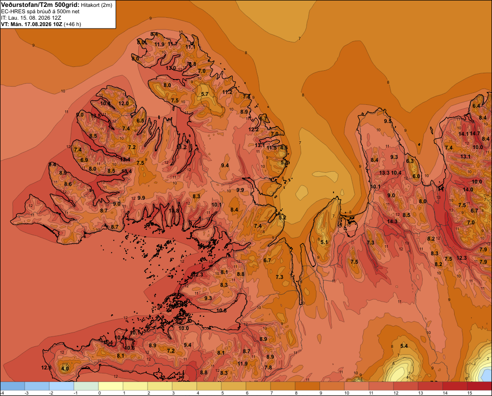This screenshot has width=492, height=396.
Task: Click the '14.3' temperature value on the map
Action: pos(392,221)
